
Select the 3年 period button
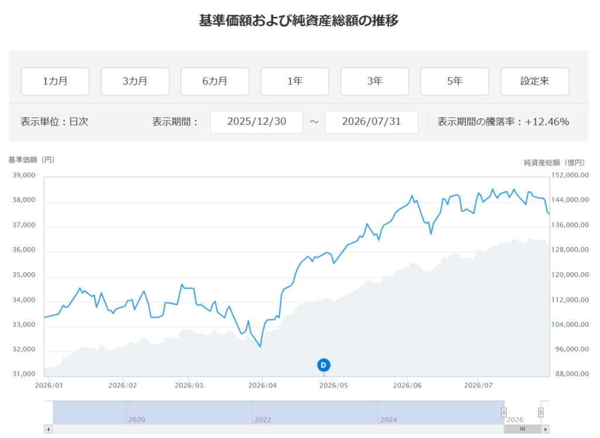click(x=374, y=81)
